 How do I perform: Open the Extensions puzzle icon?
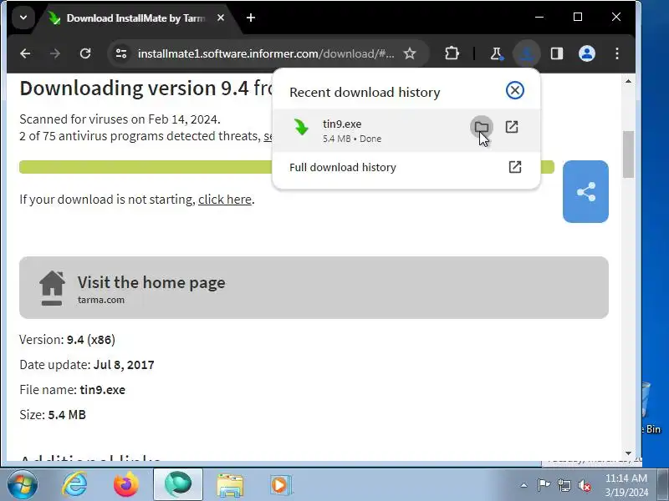[x=452, y=53]
